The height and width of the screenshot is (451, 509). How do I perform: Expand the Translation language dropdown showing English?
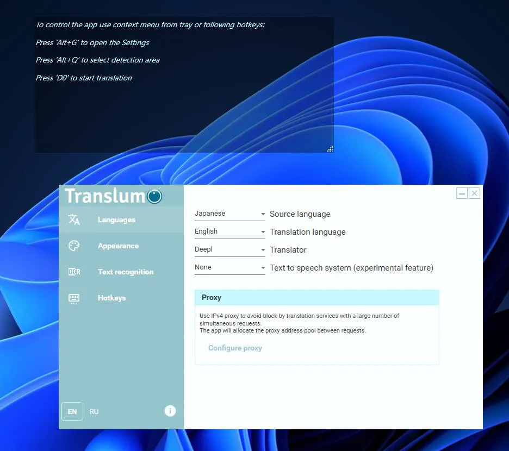pyautogui.click(x=229, y=231)
